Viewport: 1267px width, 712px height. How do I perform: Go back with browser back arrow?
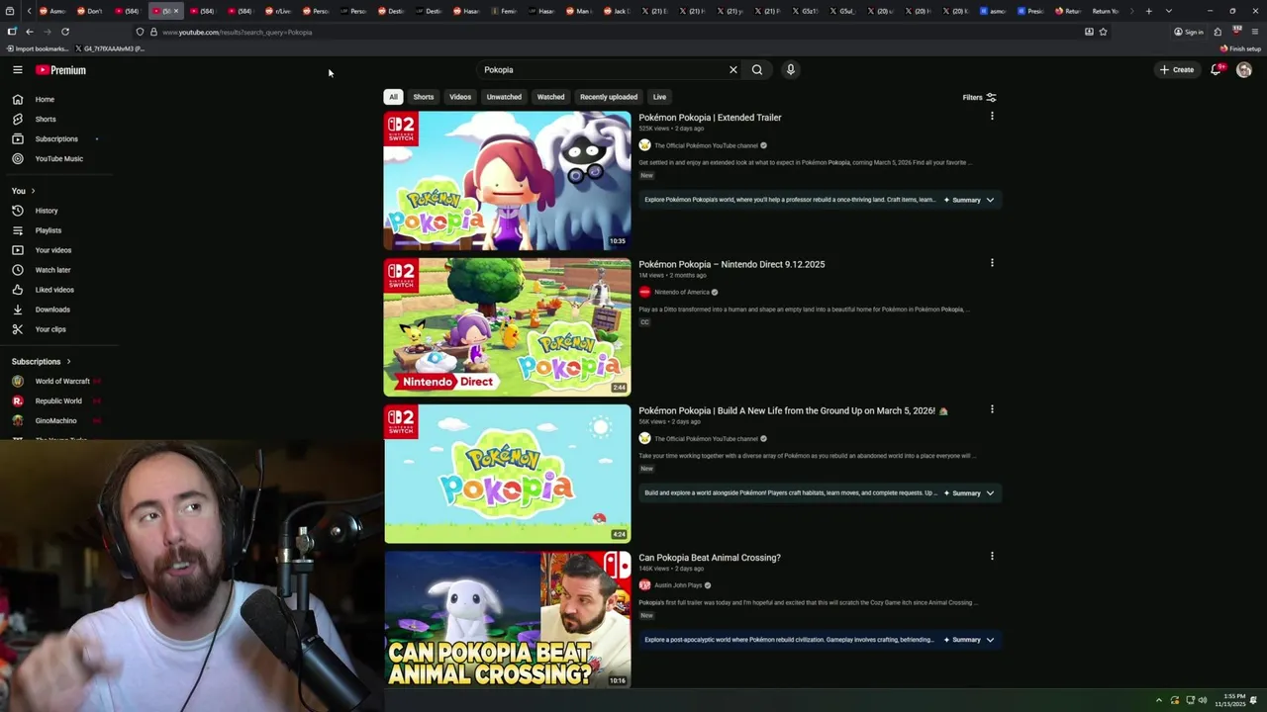(x=29, y=32)
